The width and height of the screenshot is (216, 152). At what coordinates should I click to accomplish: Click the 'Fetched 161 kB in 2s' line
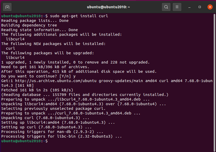click(37, 90)
